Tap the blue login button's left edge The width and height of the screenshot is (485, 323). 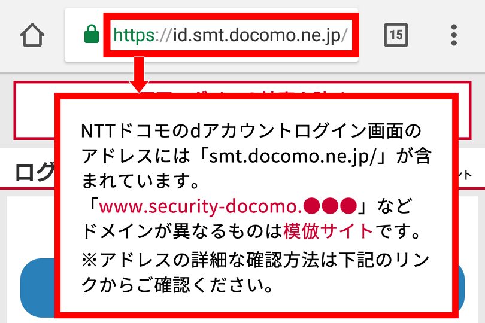coord(37,288)
